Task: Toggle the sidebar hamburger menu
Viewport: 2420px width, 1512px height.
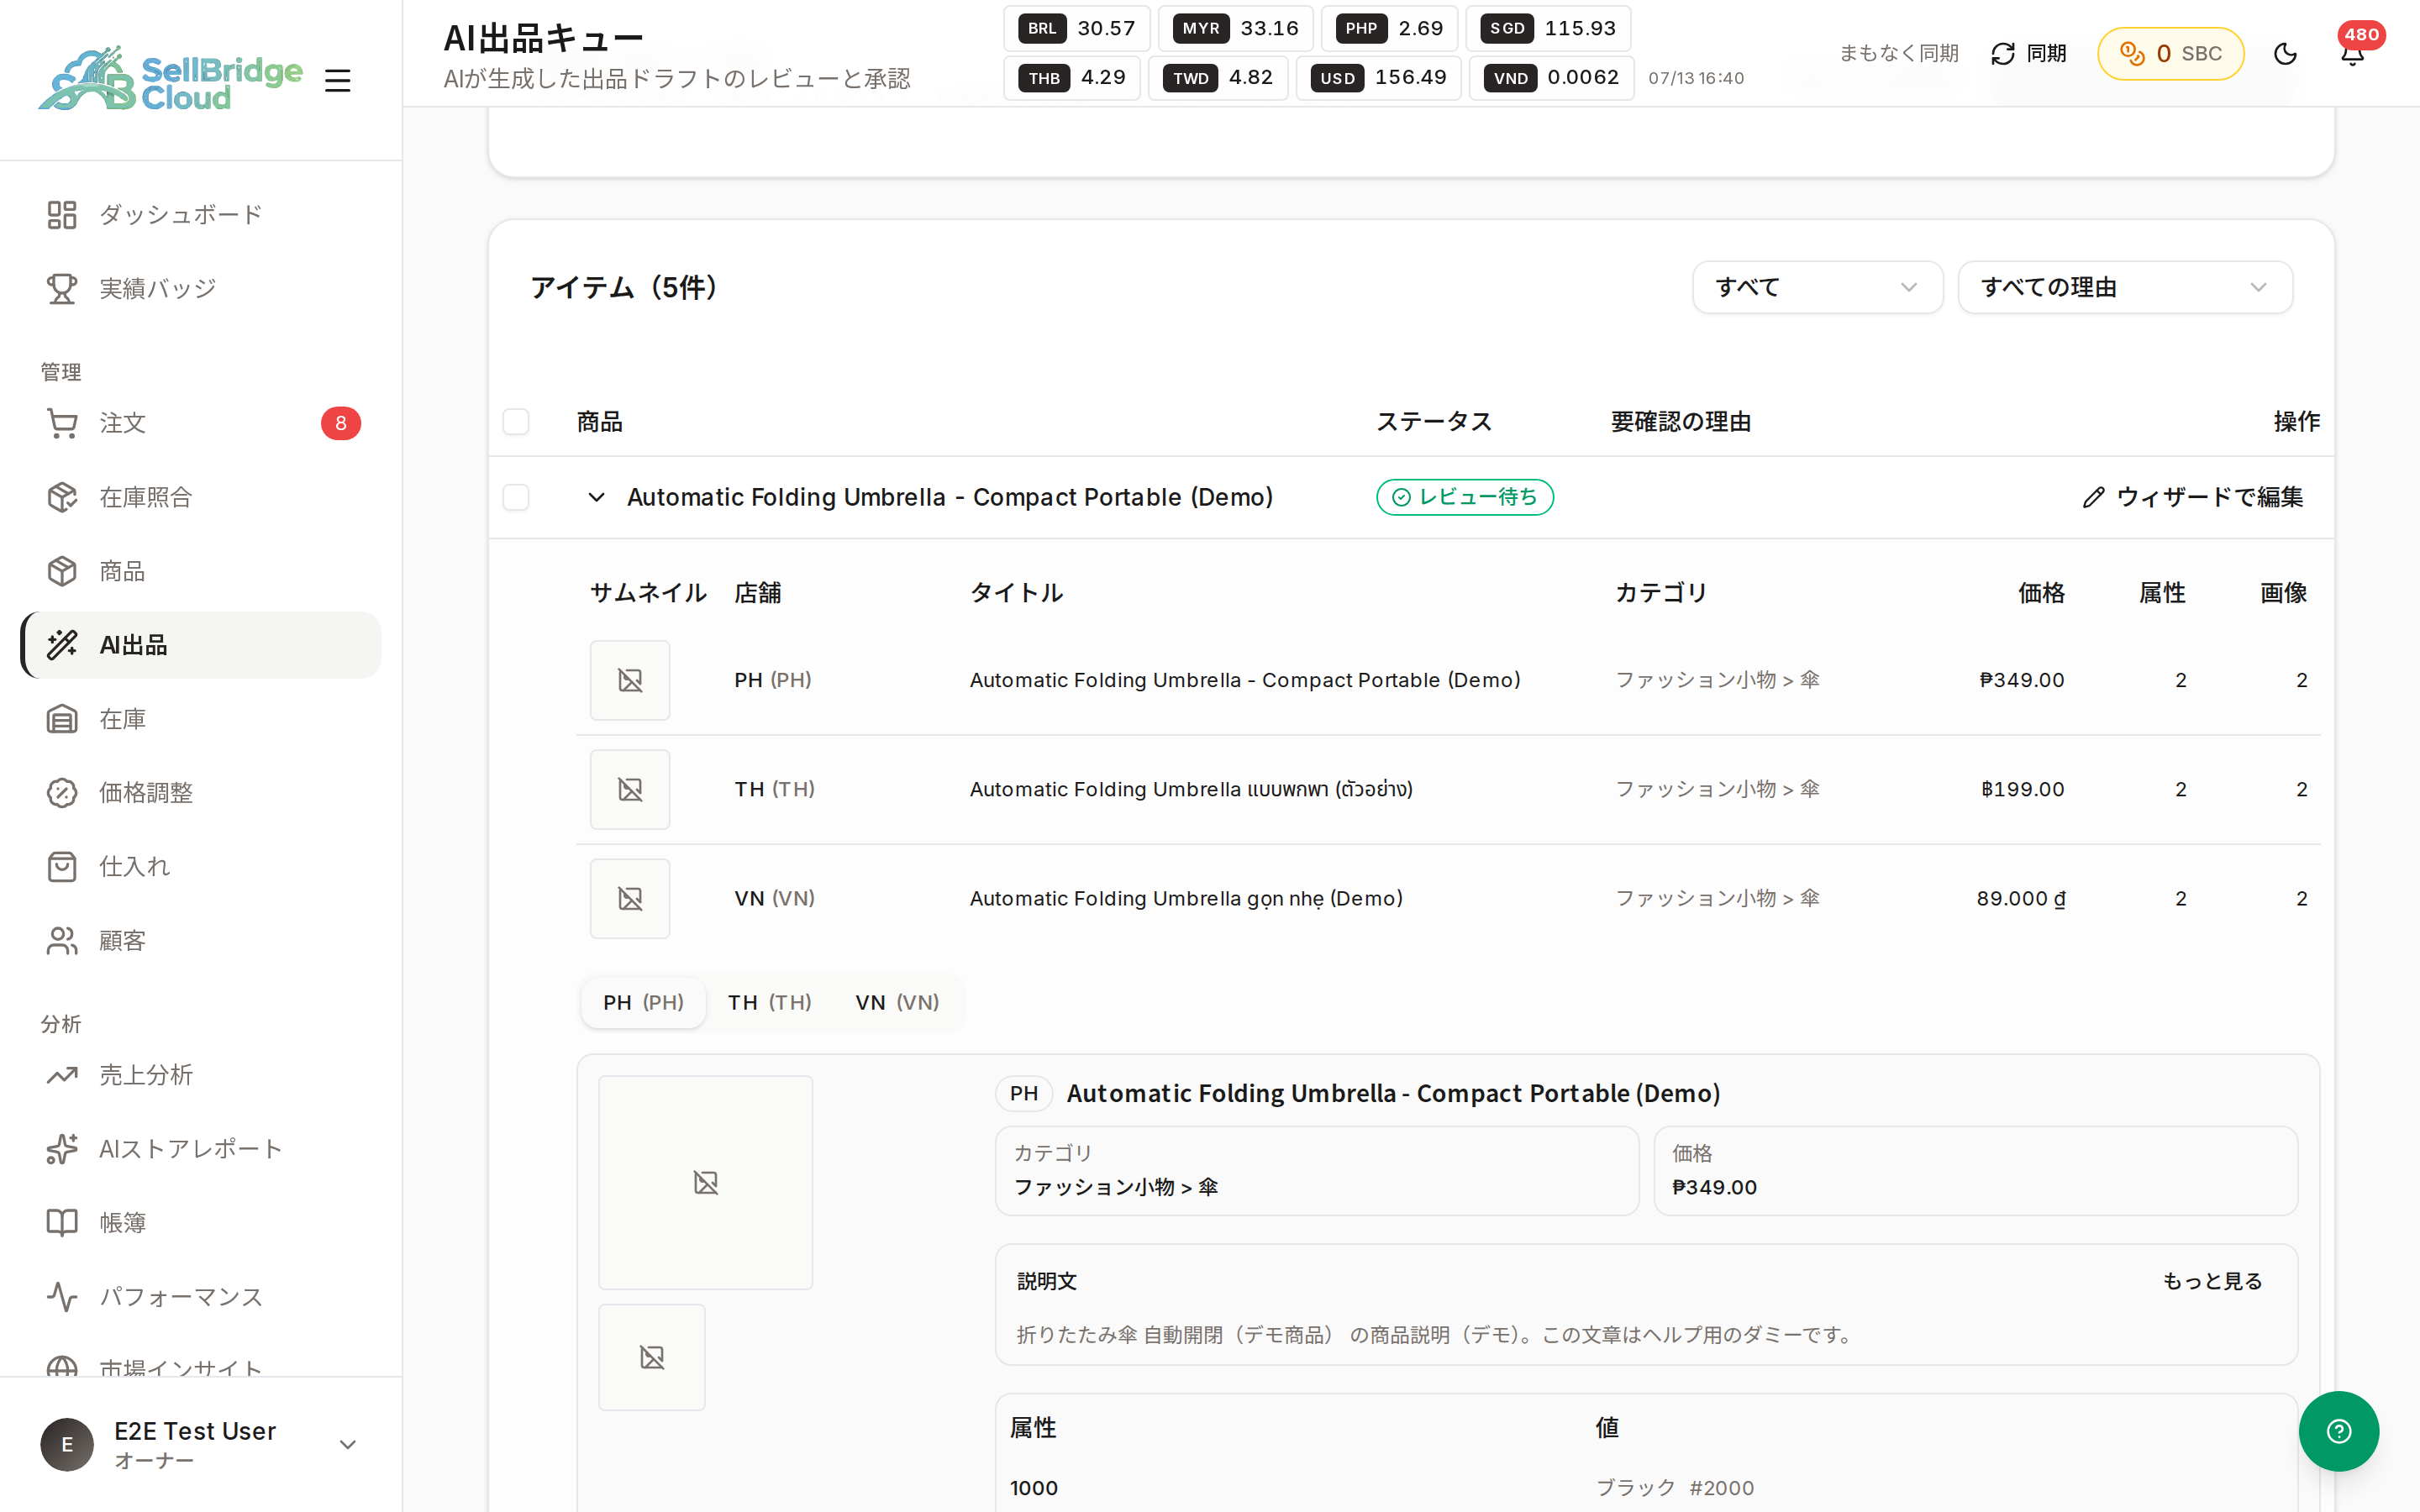Action: [338, 80]
